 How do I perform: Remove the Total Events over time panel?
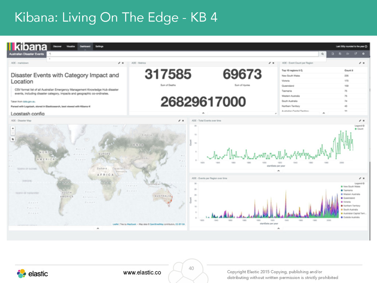click(364, 120)
